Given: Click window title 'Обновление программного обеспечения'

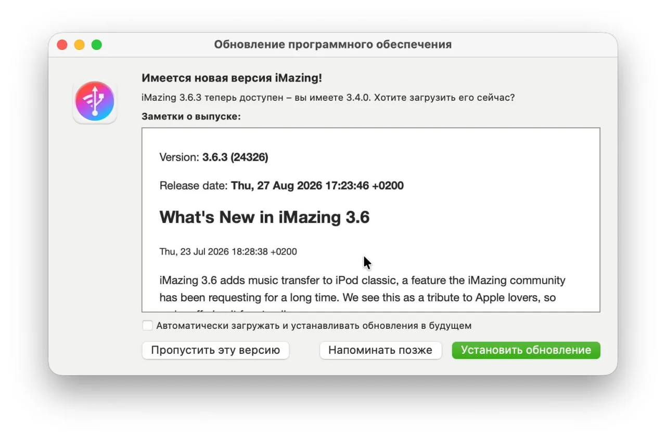Looking at the screenshot, I should pyautogui.click(x=333, y=45).
